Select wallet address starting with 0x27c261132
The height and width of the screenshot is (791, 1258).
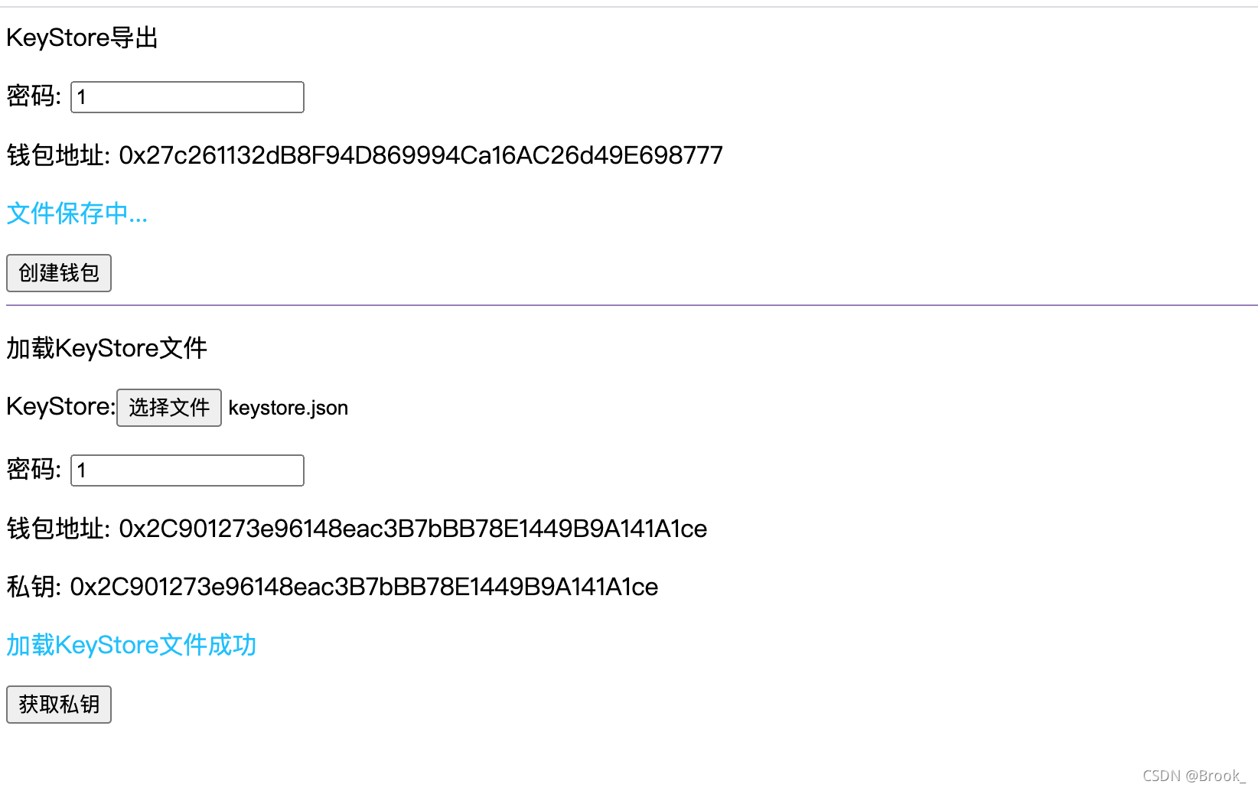(x=420, y=155)
